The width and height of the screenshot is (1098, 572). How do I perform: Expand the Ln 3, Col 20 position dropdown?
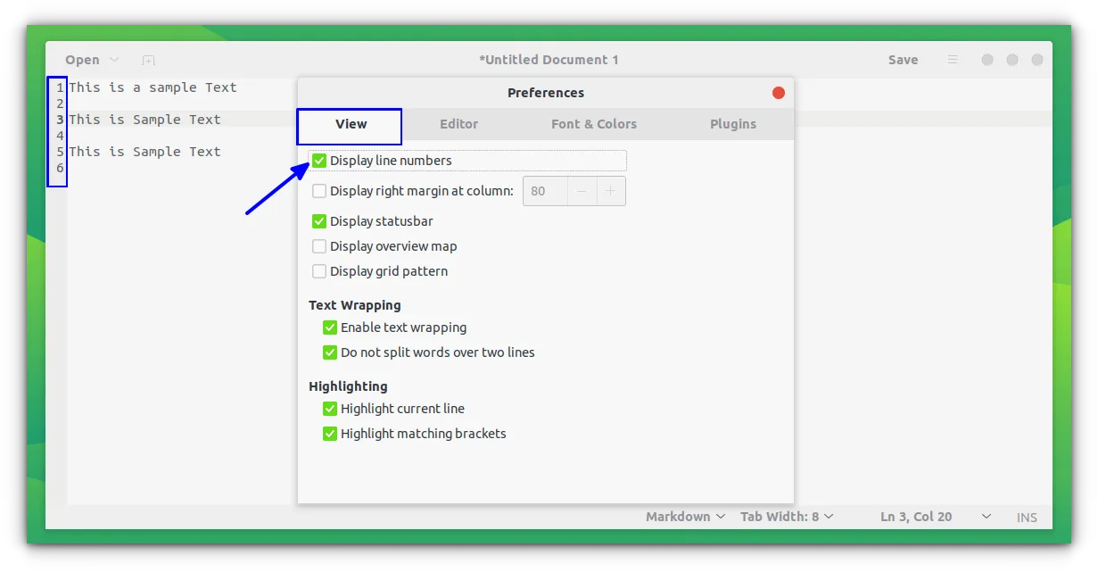[x=987, y=517]
